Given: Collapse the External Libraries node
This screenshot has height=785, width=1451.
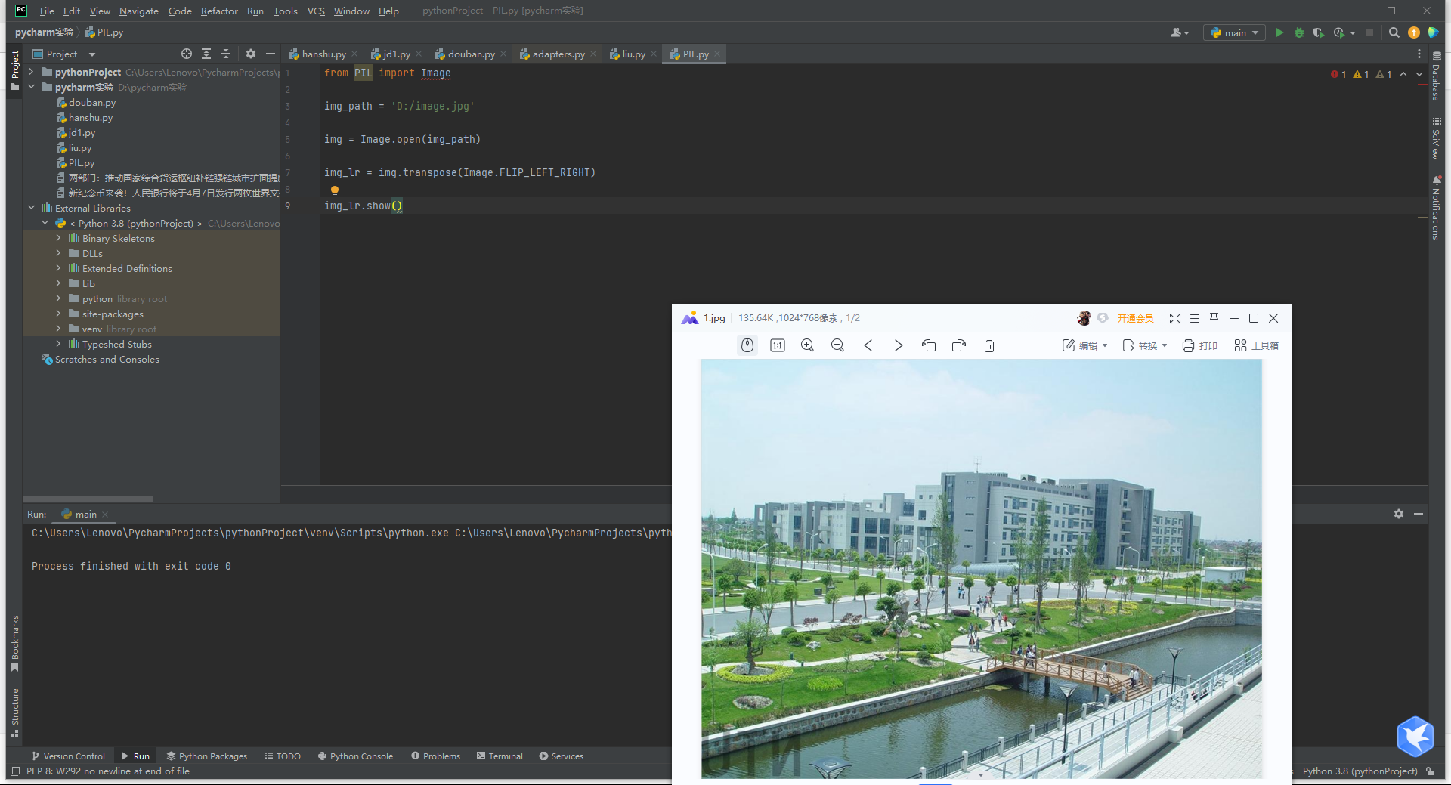Looking at the screenshot, I should tap(31, 208).
